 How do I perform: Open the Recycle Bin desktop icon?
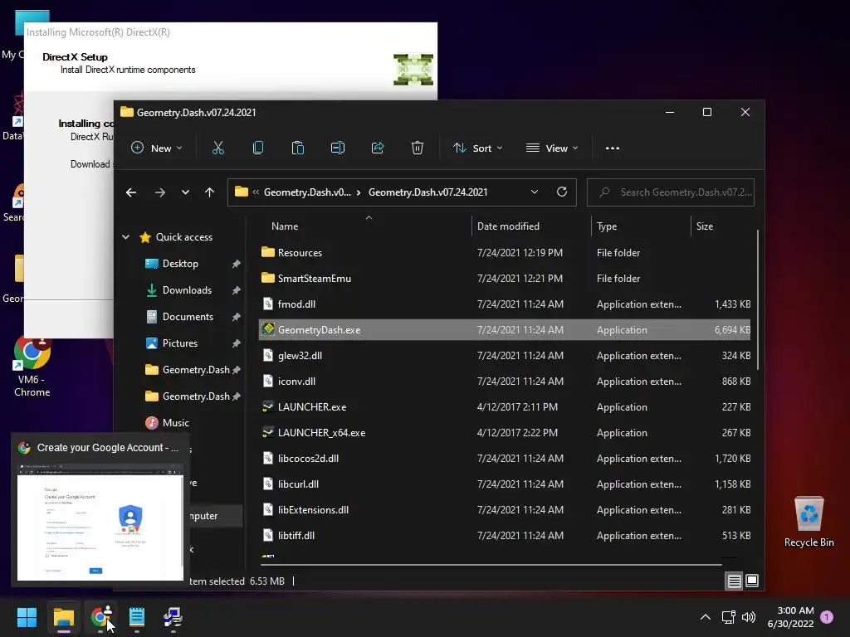pos(808,522)
